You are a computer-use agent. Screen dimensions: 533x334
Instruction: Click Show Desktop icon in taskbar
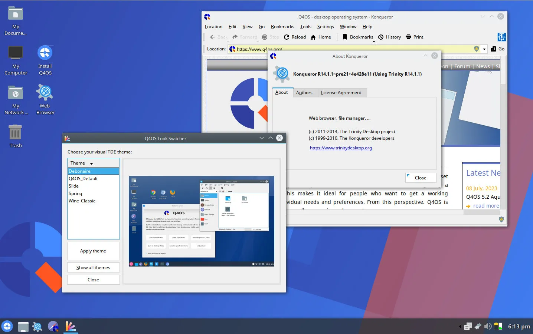(23, 327)
